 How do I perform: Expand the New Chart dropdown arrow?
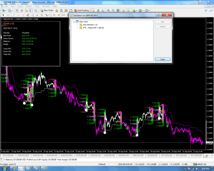[x=6, y=11]
